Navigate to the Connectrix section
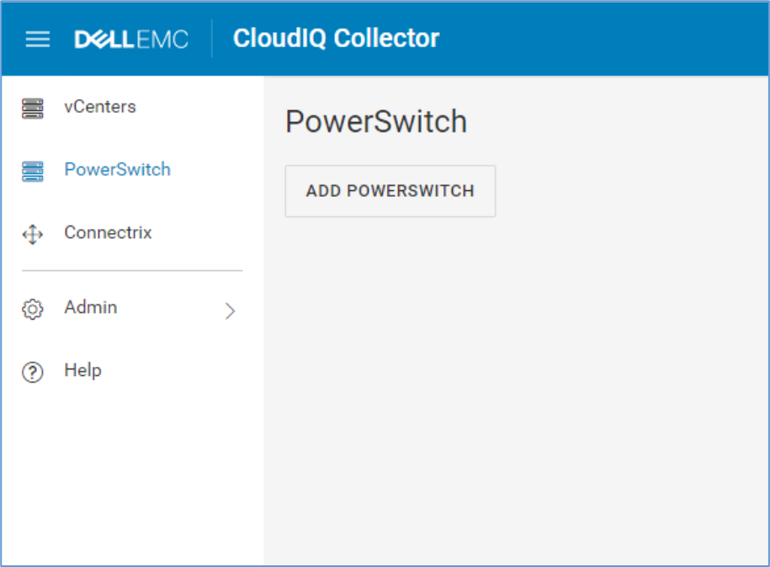The image size is (770, 567). [x=107, y=233]
